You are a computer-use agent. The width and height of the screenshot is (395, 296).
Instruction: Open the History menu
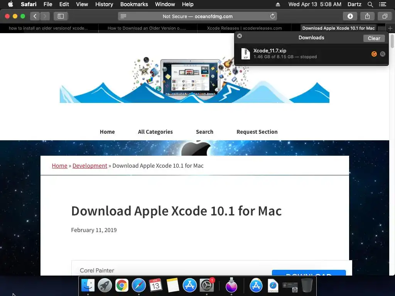104,4
